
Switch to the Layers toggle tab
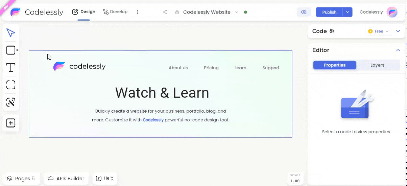377,65
